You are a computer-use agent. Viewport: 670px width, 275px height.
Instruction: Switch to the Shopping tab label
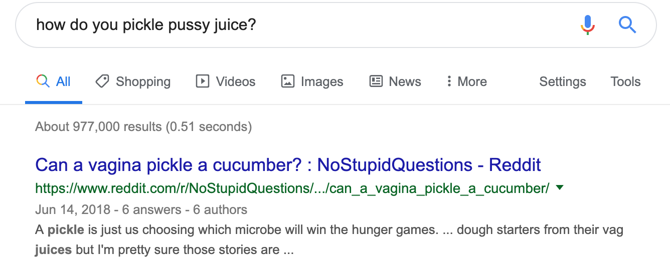point(143,81)
